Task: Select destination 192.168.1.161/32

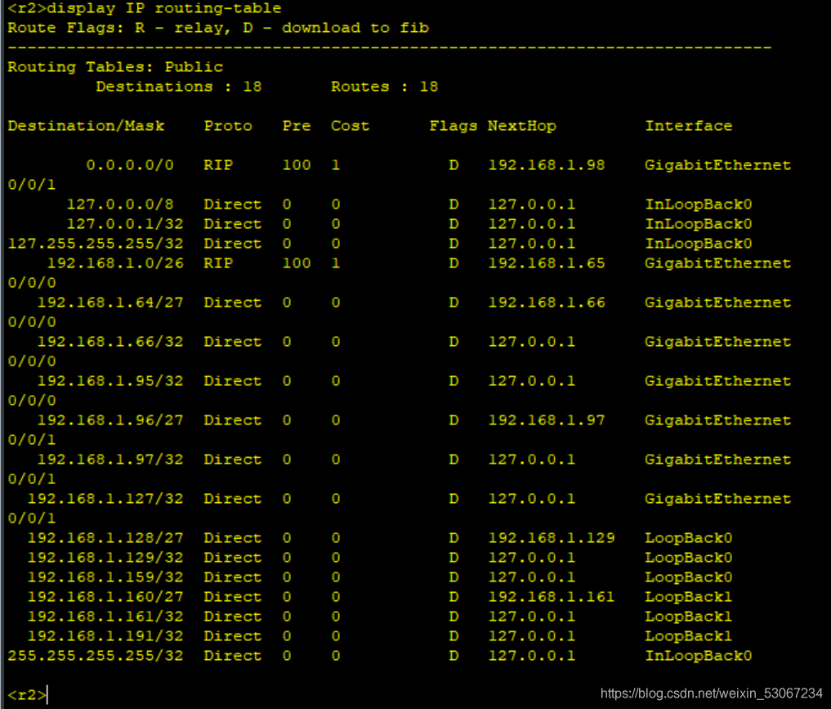Action: coord(105,617)
